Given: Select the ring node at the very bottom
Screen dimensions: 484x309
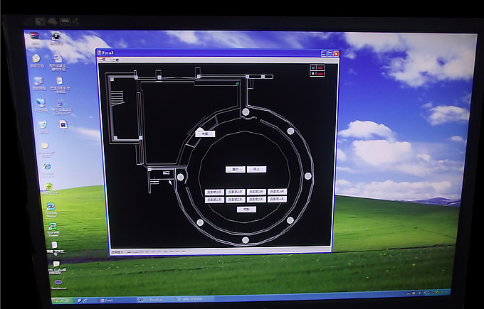Looking at the screenshot, I should pos(246,240).
